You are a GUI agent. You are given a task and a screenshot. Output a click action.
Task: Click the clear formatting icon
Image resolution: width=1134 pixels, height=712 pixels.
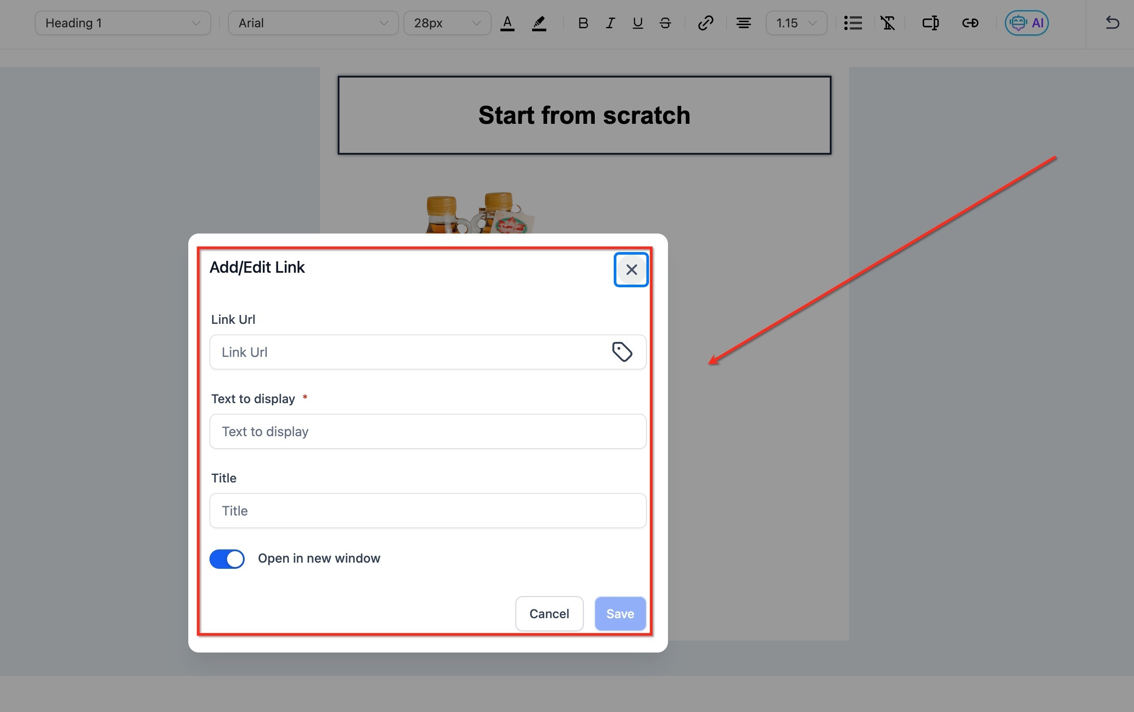(887, 22)
